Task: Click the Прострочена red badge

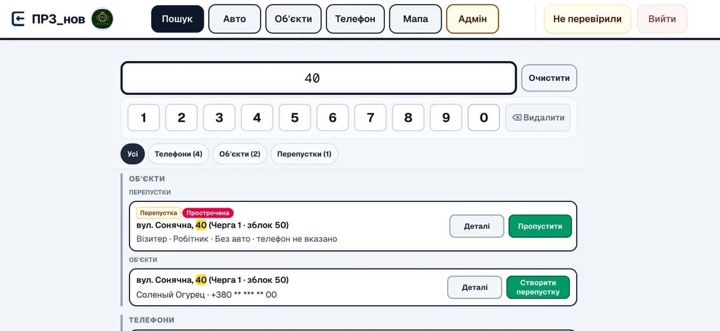Action: pyautogui.click(x=208, y=213)
